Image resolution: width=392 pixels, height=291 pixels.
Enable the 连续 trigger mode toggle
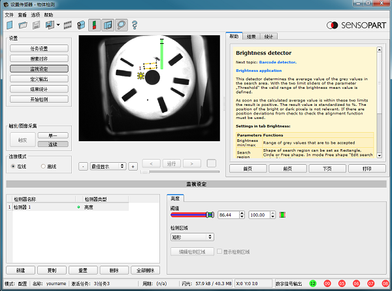53,144
